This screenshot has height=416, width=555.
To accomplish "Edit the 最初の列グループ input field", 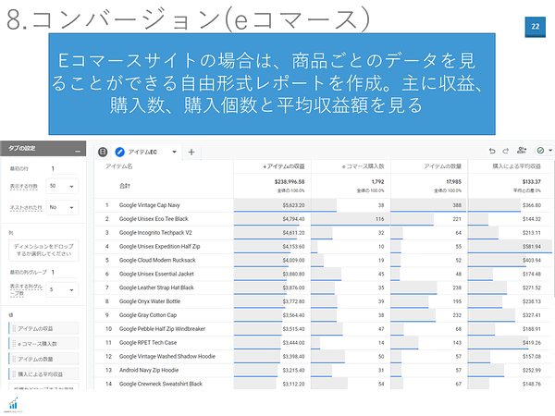I will (x=64, y=272).
